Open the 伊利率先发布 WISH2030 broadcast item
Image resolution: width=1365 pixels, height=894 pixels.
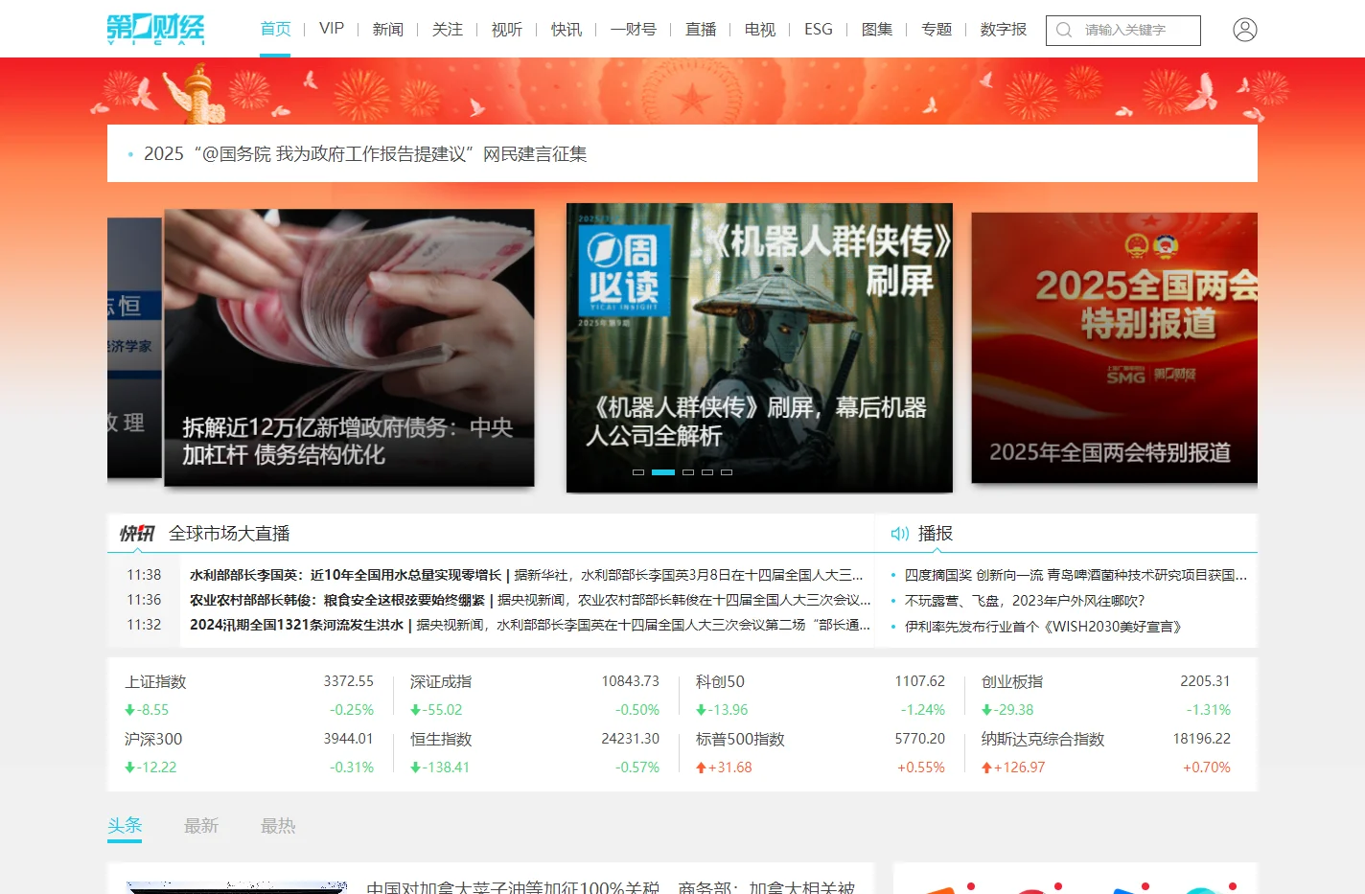pos(1043,627)
